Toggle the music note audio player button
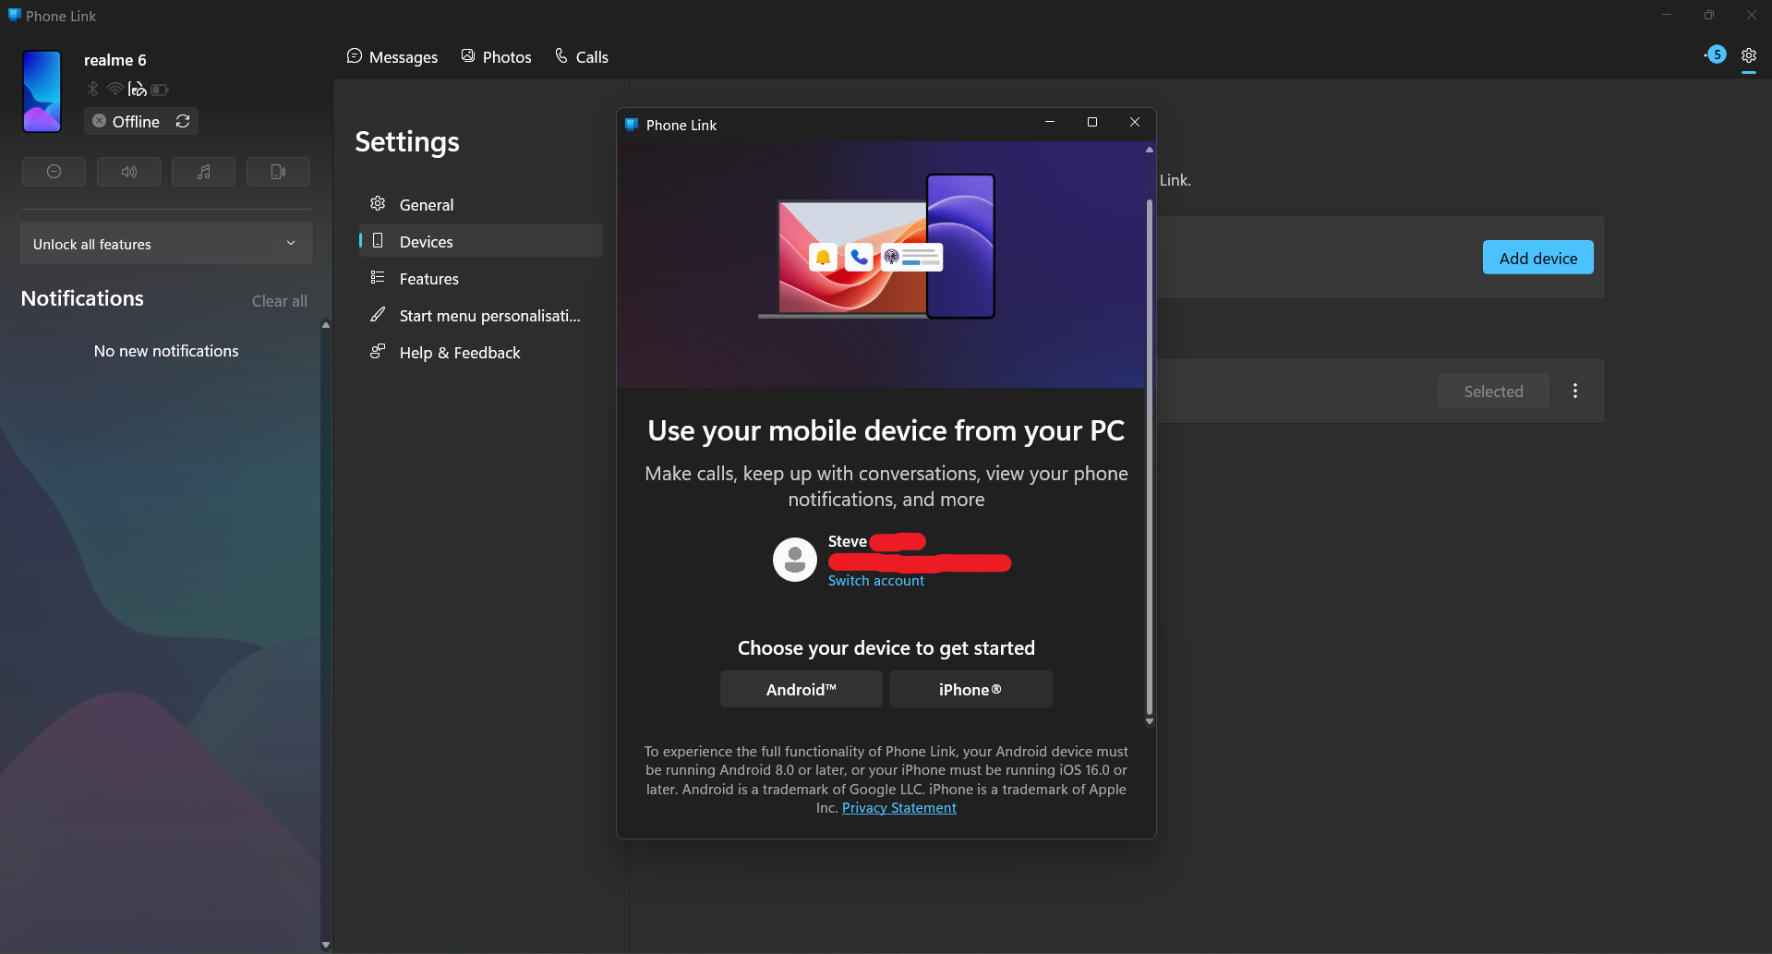The height and width of the screenshot is (954, 1772). (203, 172)
